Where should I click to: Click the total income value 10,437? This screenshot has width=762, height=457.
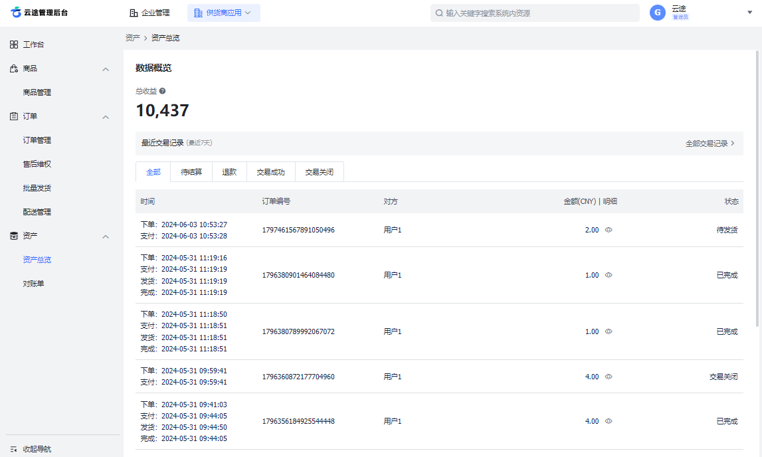[x=162, y=111]
